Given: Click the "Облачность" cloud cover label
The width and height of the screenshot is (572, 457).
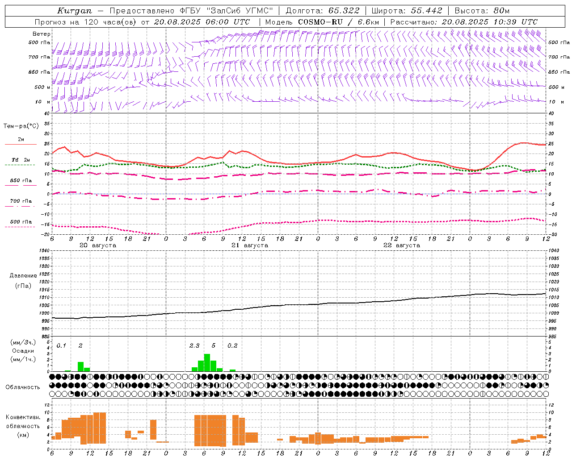Looking at the screenshot, I should coord(23,387).
